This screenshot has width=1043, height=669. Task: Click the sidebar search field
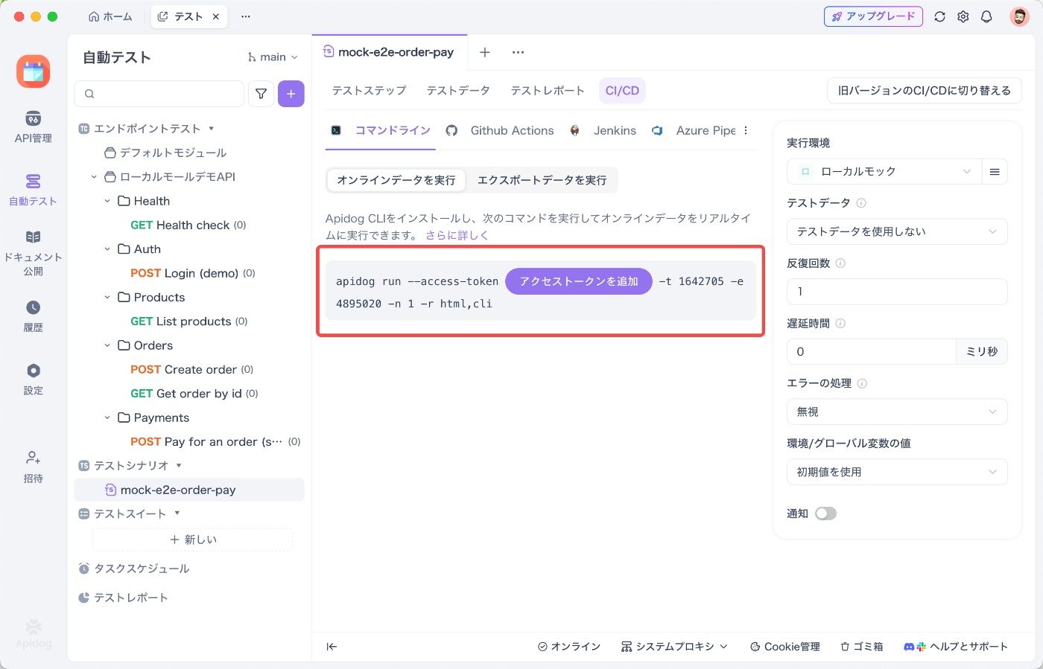159,94
